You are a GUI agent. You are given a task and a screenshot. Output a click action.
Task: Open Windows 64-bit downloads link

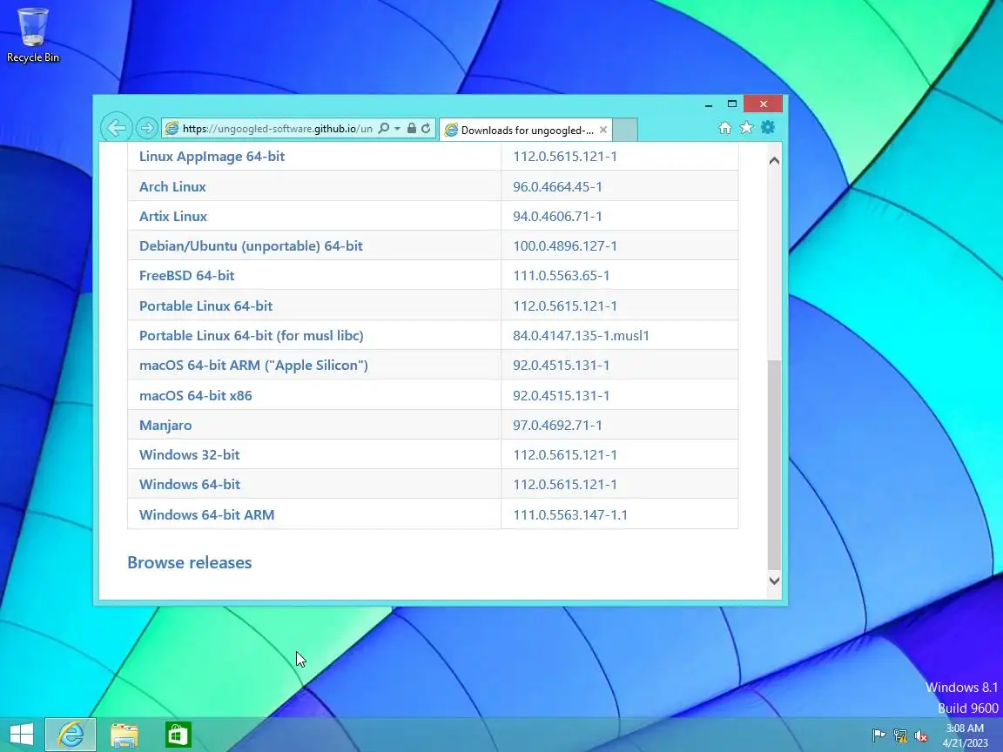click(190, 485)
